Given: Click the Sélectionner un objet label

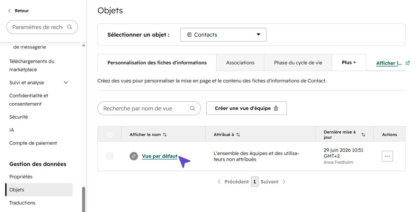Looking at the screenshot, I should coord(138,35).
